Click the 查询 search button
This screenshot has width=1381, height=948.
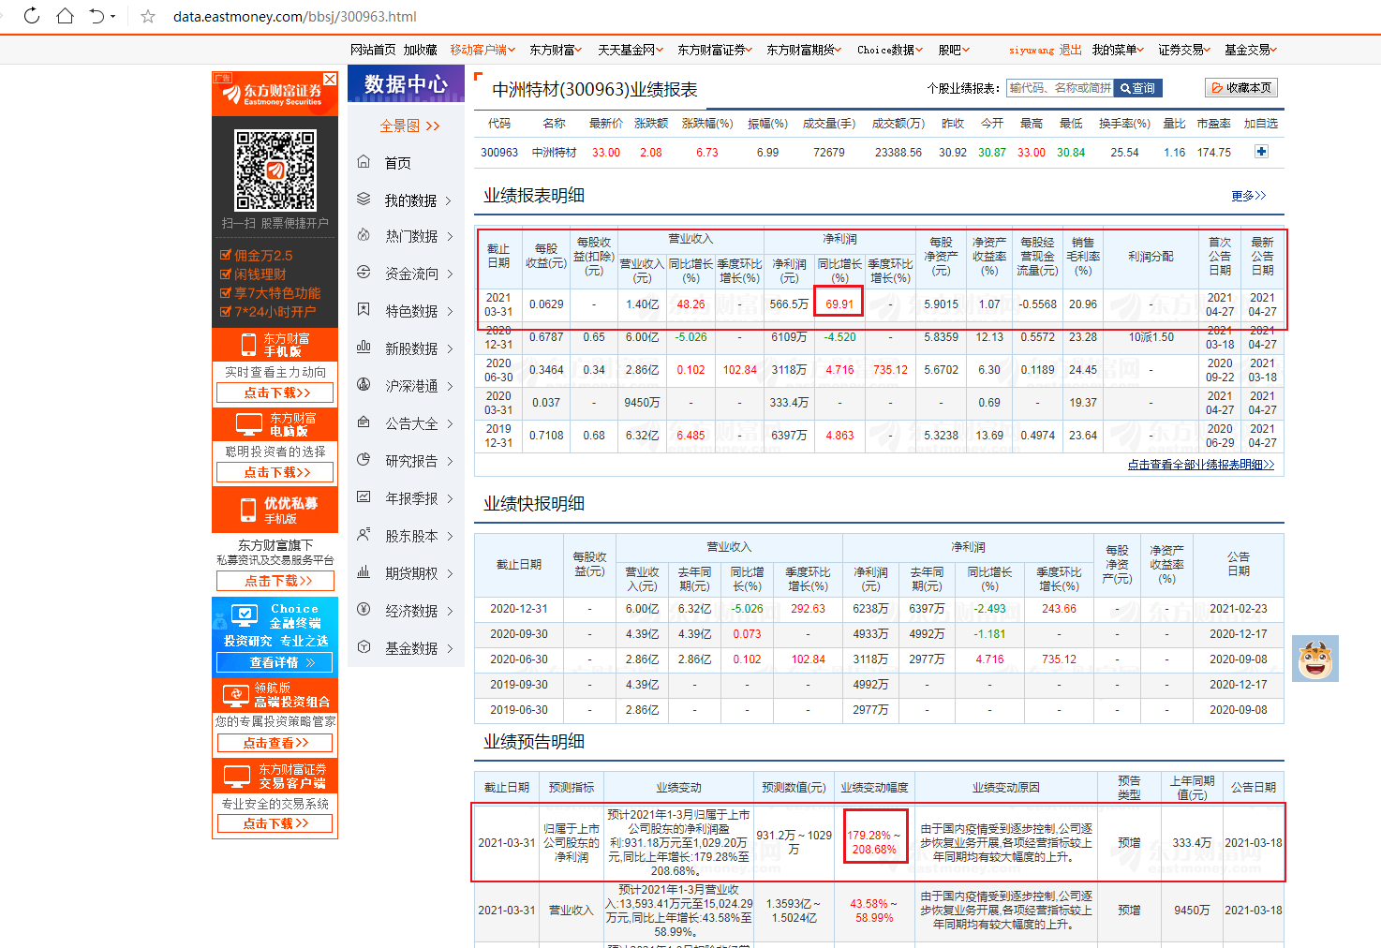[x=1137, y=88]
